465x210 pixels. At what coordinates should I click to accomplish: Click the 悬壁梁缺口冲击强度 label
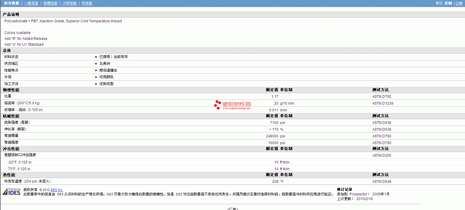[x=20, y=155]
